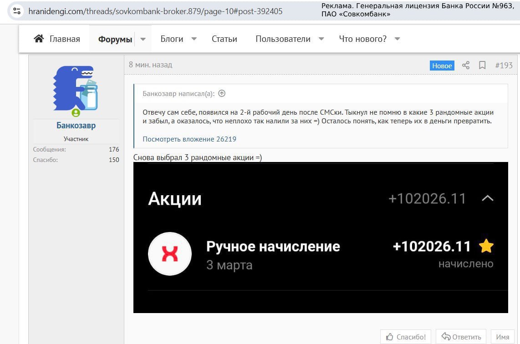Click the share icon on post #193
Image resolution: width=520 pixels, height=344 pixels.
(x=465, y=65)
